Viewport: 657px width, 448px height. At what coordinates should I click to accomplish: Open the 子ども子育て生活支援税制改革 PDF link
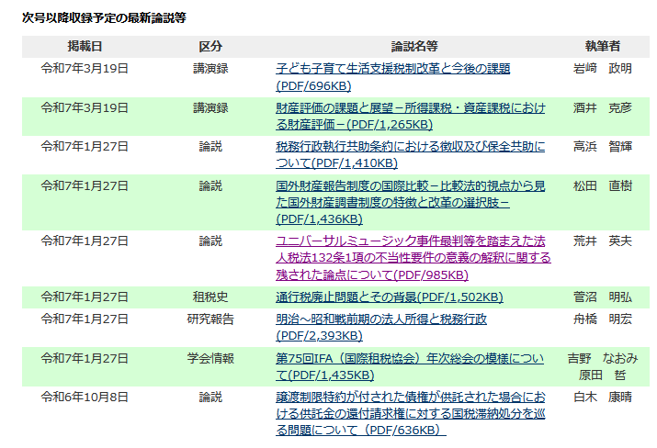pos(392,77)
